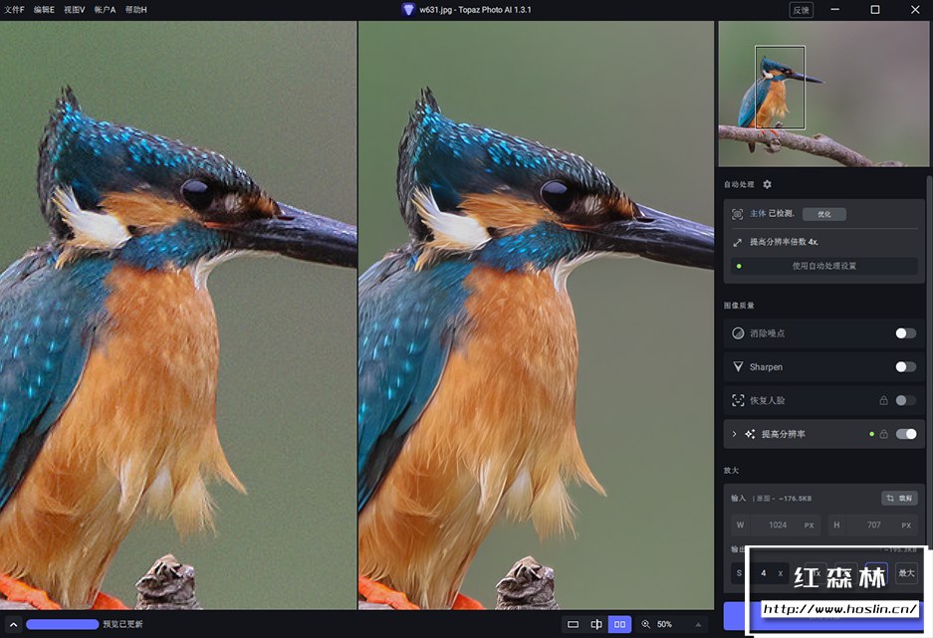The width and height of the screenshot is (933, 638).
Task: Click the ~176.5KB input size text
Action: point(796,499)
